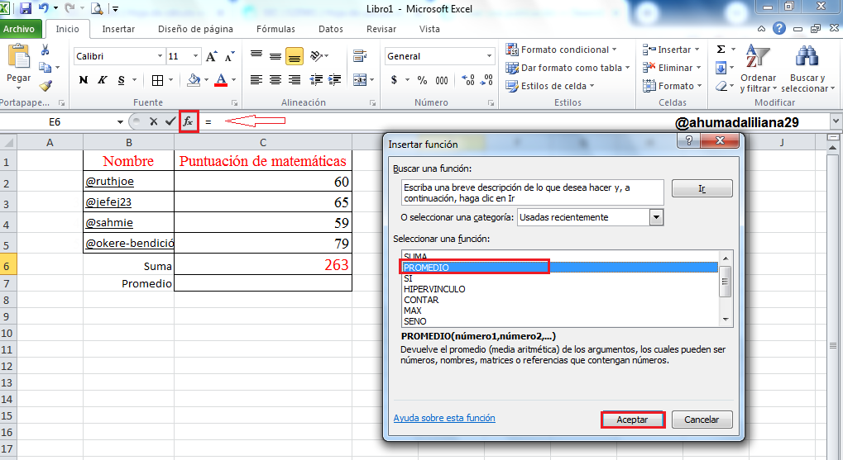Image resolution: width=843 pixels, height=460 pixels.
Task: Click the Insert Function fx button
Action: (188, 122)
